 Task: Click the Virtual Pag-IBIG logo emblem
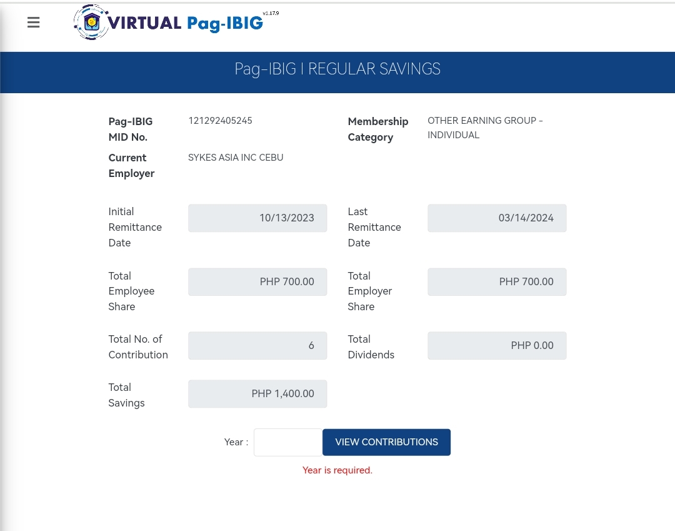coord(91,23)
